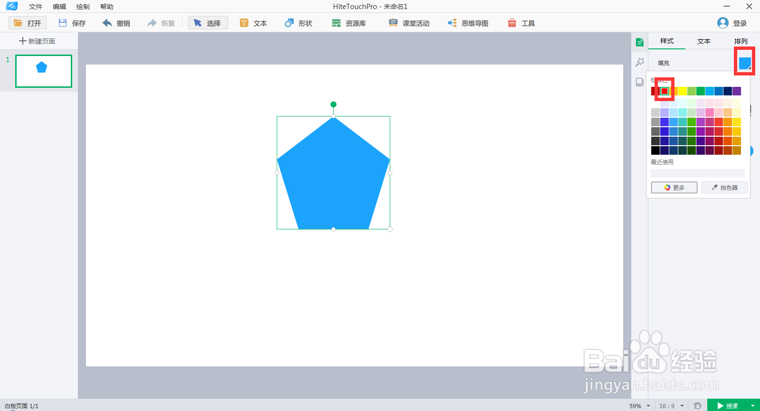Image resolution: width=760 pixels, height=411 pixels.
Task: Open the 思维导图 mind map tool
Action: tap(468, 23)
